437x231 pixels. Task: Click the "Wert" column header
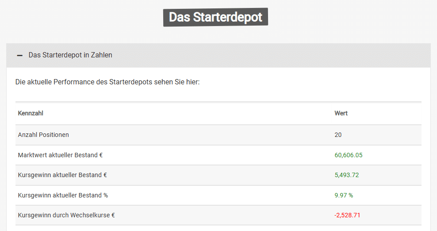pos(341,114)
